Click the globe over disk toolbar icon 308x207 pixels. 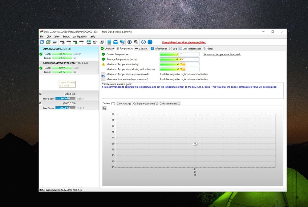89,42
